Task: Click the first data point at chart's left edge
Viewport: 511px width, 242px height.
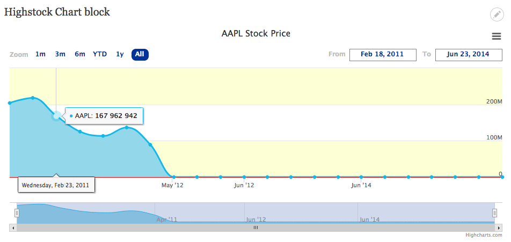Action: pos(10,103)
